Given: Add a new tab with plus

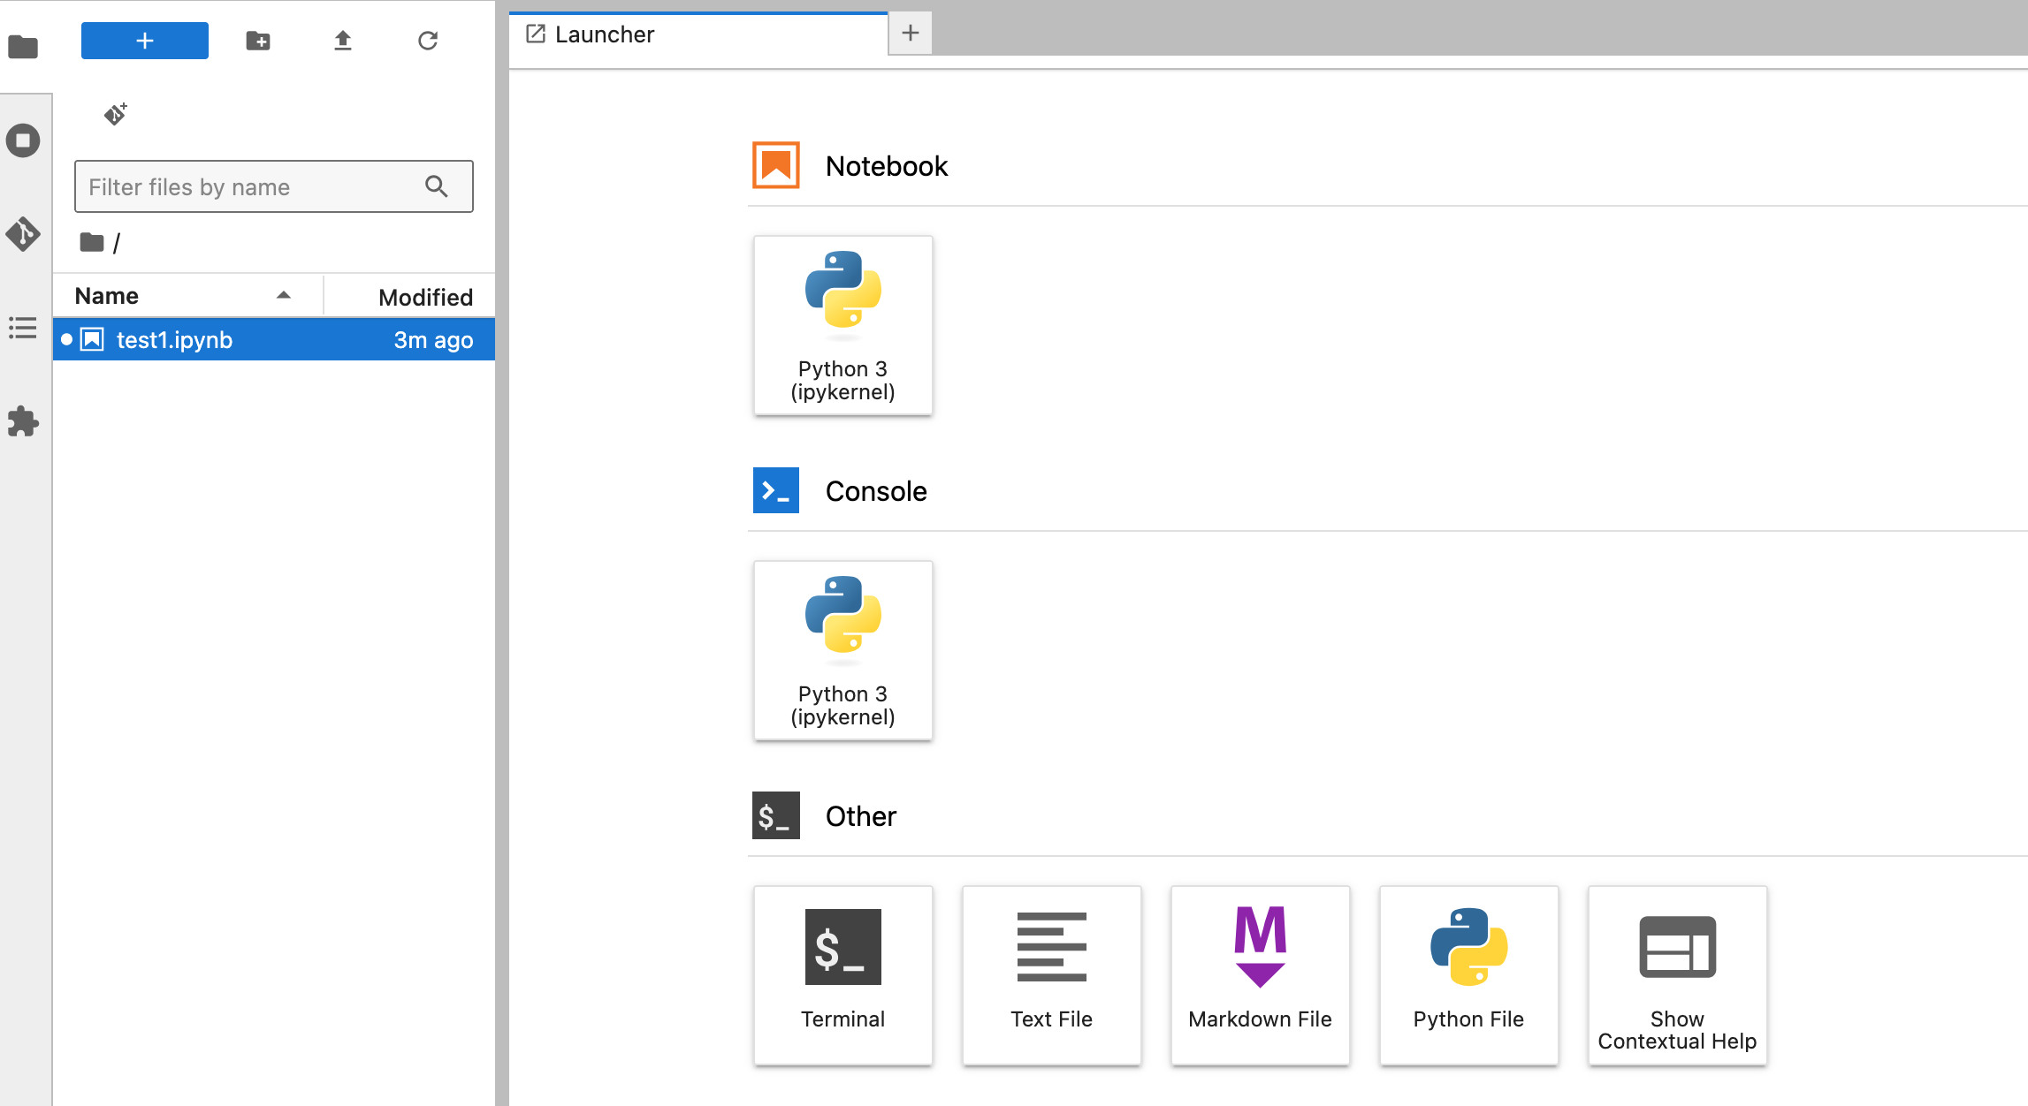Looking at the screenshot, I should click(x=910, y=34).
